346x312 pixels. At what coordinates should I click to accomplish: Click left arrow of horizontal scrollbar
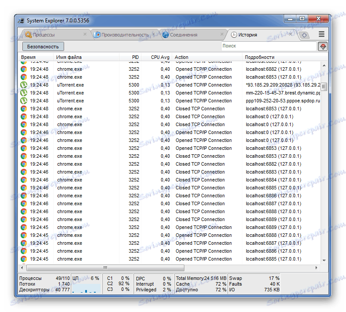[x=22, y=268]
